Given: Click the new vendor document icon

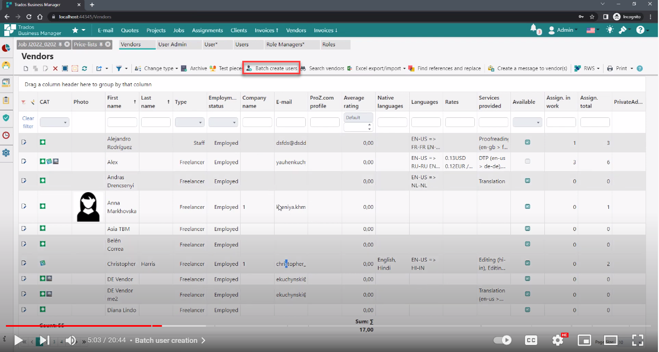Looking at the screenshot, I should tap(26, 68).
